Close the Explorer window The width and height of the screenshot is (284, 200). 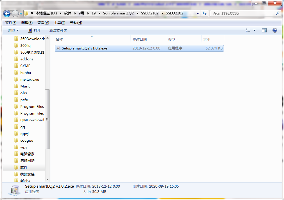[x=275, y=3]
